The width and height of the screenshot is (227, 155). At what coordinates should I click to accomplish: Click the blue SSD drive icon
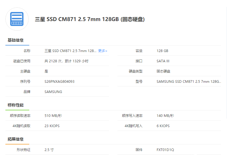(17, 19)
